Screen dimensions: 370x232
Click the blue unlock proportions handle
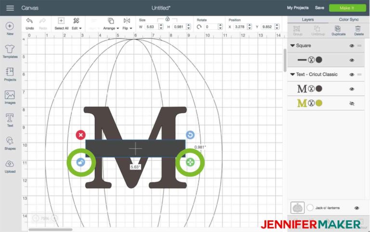[x=81, y=162]
